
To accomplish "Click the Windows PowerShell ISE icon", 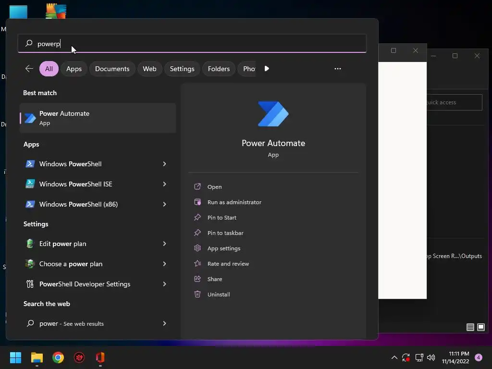I will [x=30, y=184].
